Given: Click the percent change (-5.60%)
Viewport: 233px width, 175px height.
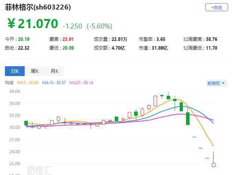Looking at the screenshot, I should pyautogui.click(x=100, y=26).
